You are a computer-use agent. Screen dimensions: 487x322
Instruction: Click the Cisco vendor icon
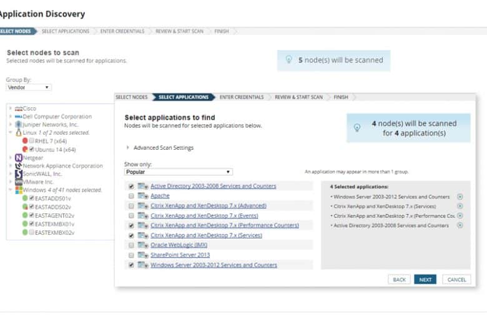pos(19,109)
